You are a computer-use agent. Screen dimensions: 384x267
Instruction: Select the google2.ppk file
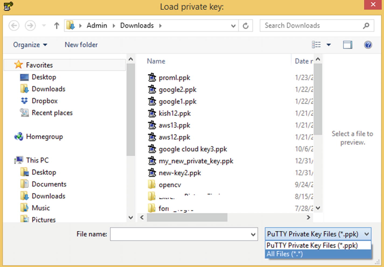pos(178,90)
